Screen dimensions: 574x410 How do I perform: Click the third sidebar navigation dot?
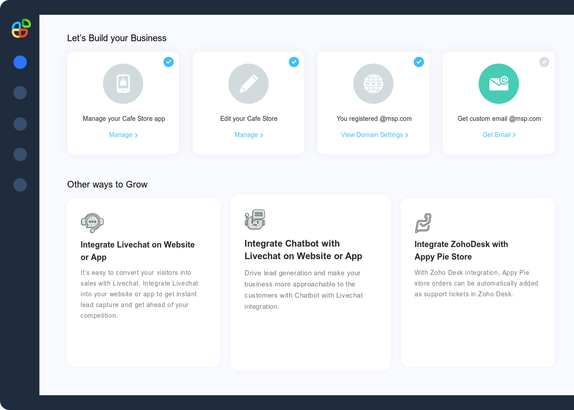[x=20, y=124]
